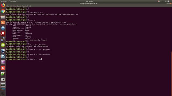Click the window title aryan@aryan-Inspiron-7573
This screenshot has height=96, width=172.
[89, 3]
